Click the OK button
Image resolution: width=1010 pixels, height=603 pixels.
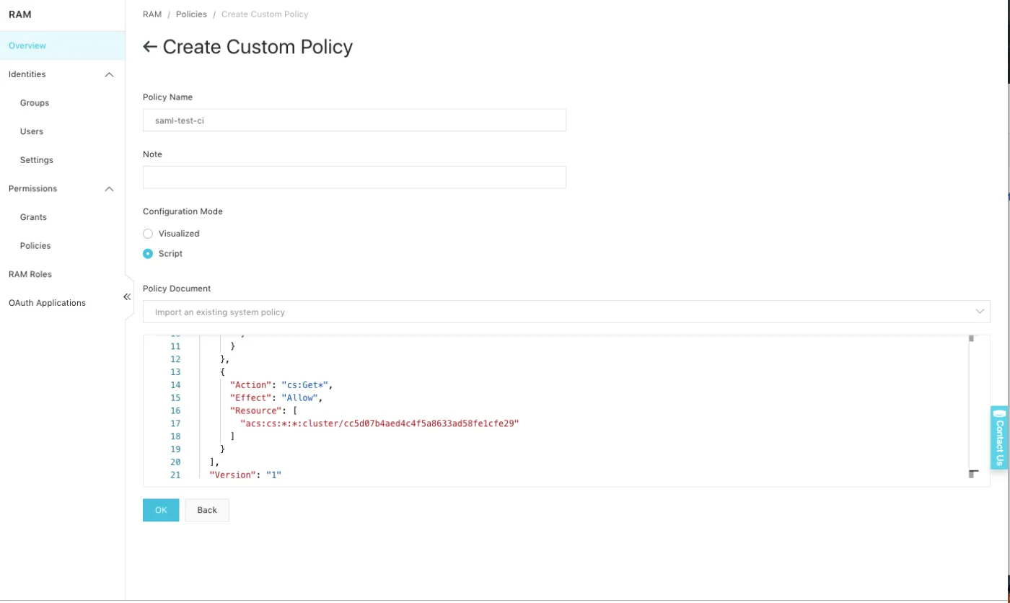tap(161, 510)
